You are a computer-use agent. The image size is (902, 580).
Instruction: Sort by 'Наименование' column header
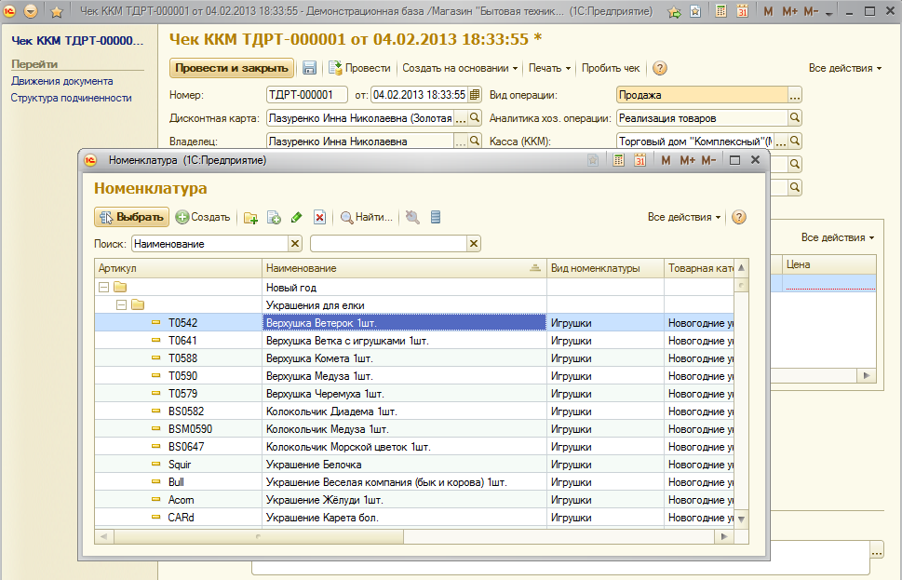click(x=404, y=268)
